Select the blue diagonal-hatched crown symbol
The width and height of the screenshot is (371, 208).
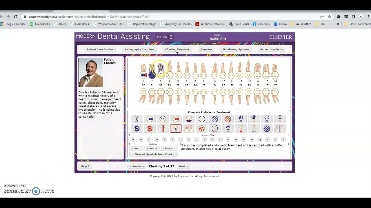215,119
